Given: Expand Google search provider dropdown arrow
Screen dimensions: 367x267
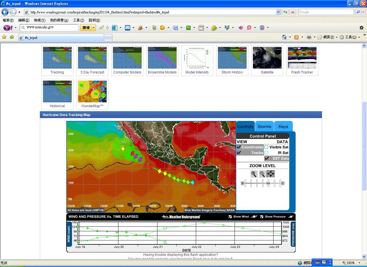Looking at the screenshot, I should pyautogui.click(x=364, y=12).
